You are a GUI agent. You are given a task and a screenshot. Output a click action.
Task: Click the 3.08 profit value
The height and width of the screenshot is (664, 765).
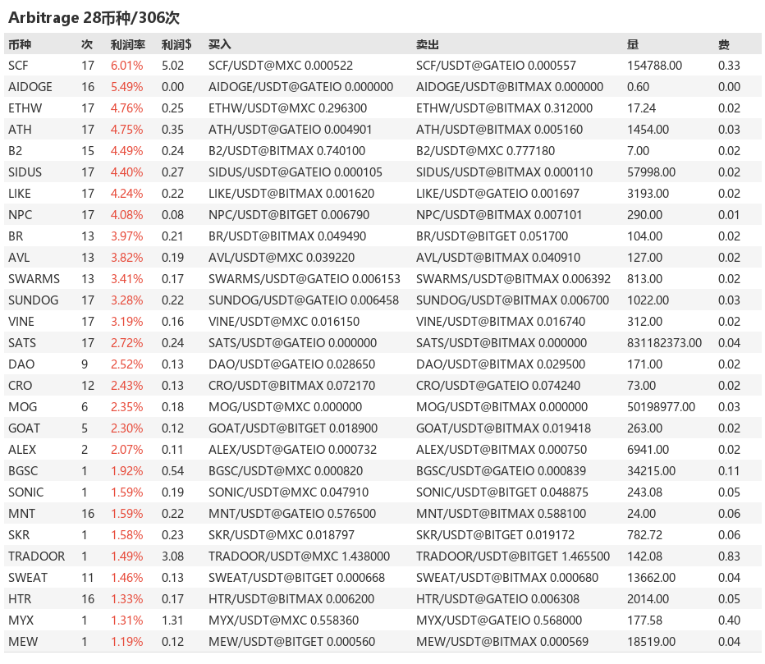[172, 556]
